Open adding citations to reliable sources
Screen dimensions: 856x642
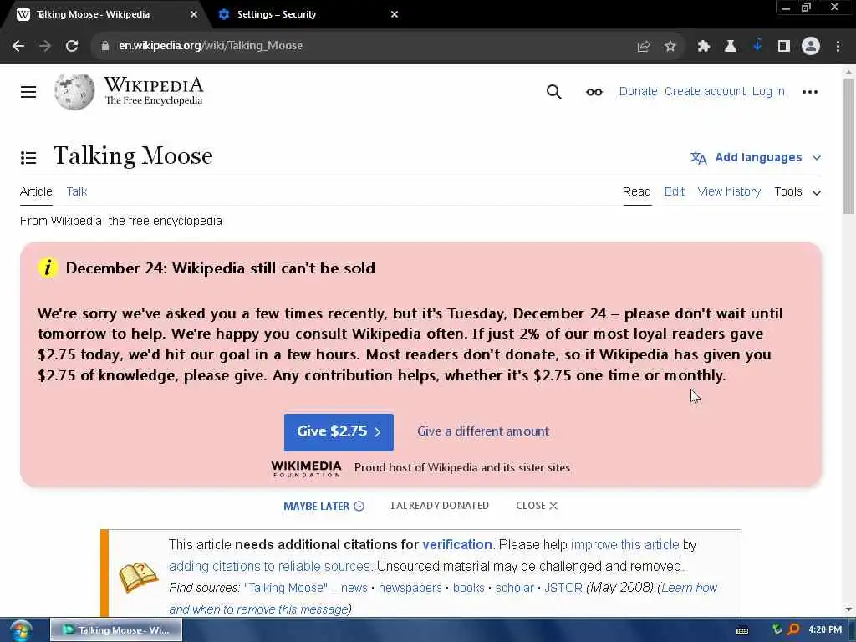(x=270, y=566)
